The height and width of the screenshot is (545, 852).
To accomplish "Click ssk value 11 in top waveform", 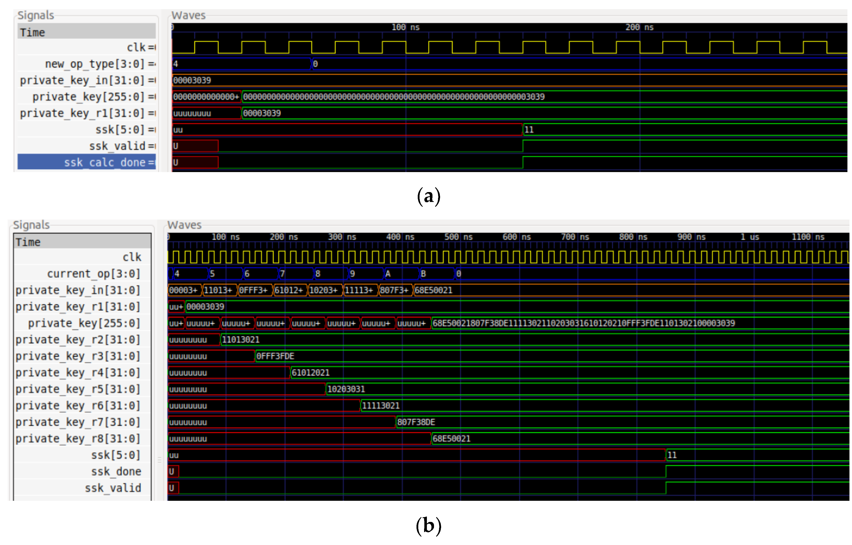I will (529, 129).
